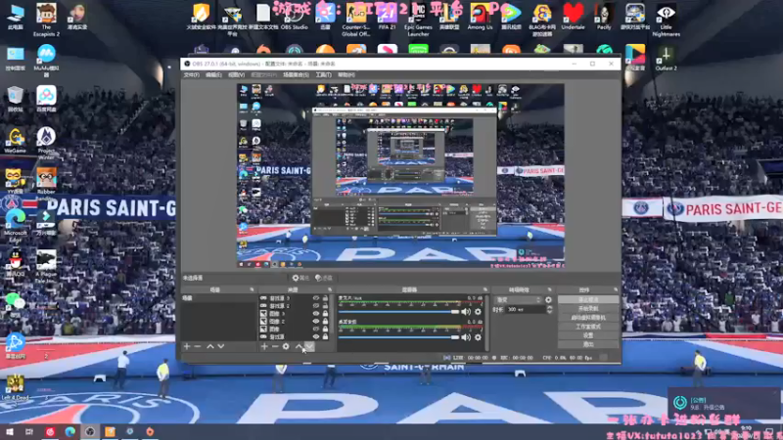Toggle visibility of source 游戏源 2

click(315, 306)
